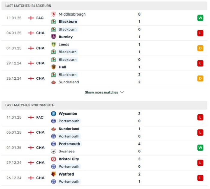Click the England flag icon on 29.12.24 Hull match
The height and width of the screenshot is (189, 210).
pos(31,63)
